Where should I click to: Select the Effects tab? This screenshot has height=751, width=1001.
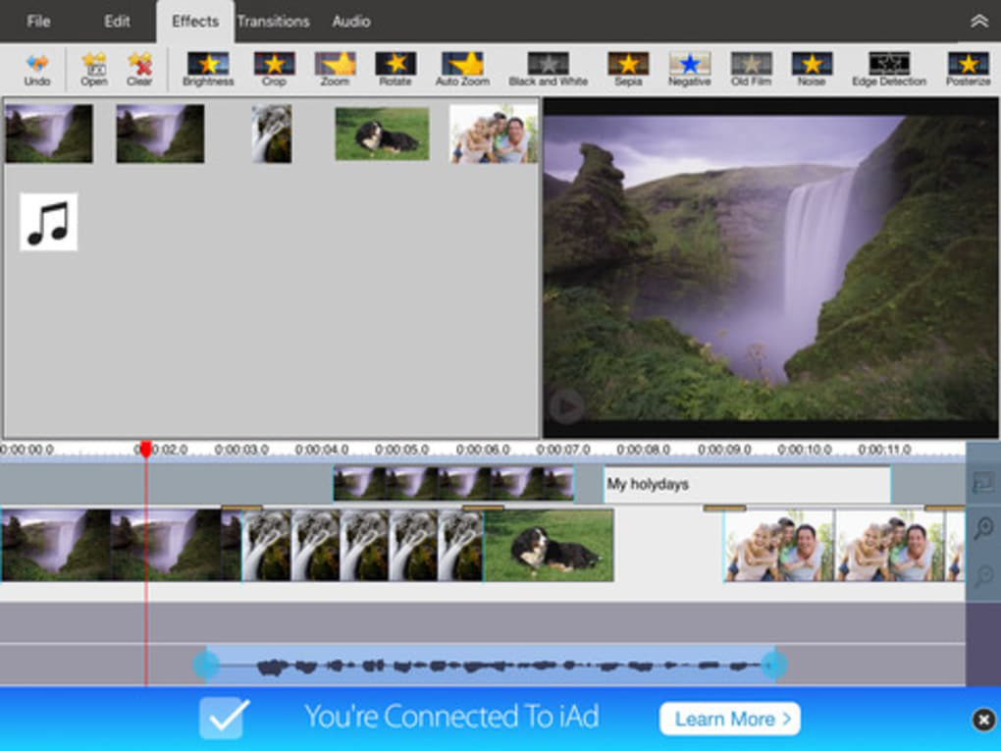[195, 21]
